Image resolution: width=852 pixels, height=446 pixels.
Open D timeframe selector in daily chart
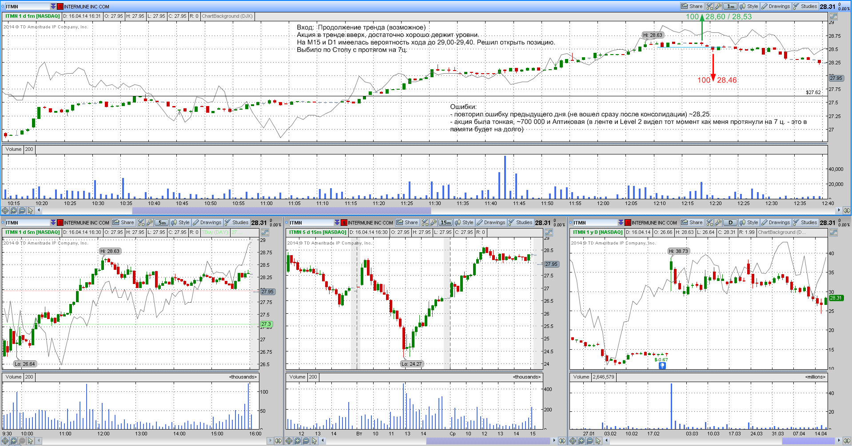click(x=730, y=222)
